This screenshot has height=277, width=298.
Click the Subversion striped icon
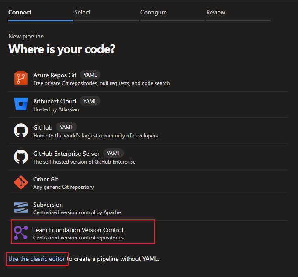[21, 208]
